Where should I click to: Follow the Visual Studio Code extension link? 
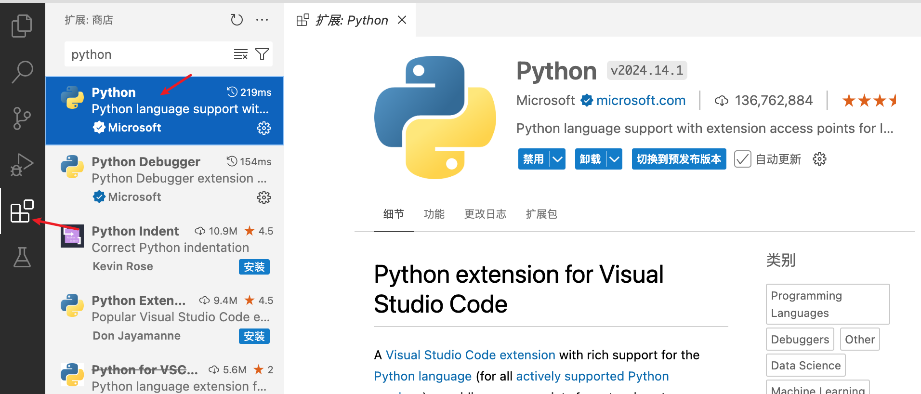point(470,355)
